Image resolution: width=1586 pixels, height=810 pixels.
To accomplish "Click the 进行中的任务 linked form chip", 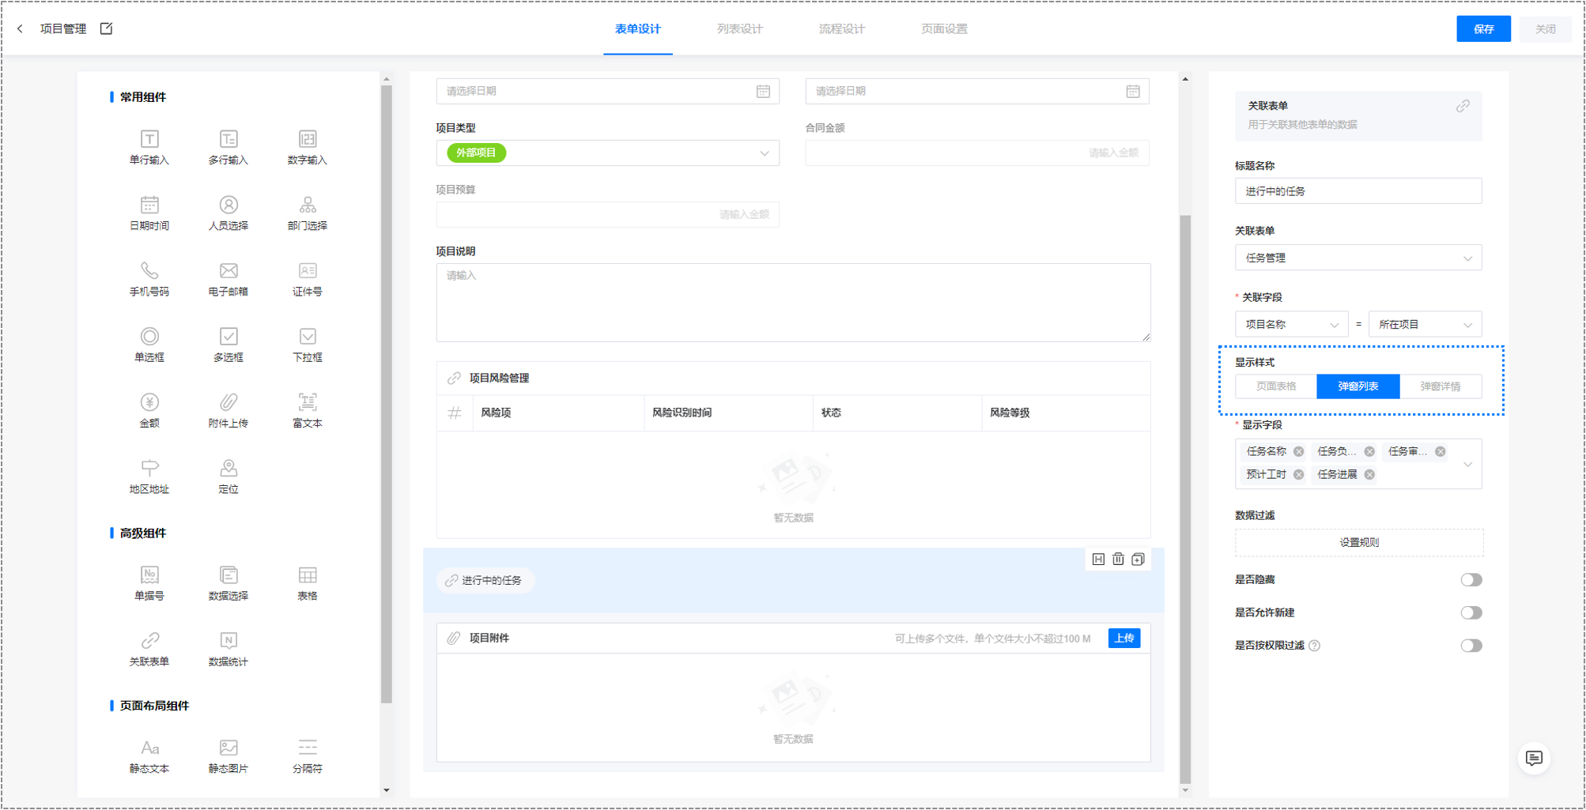I will coord(485,581).
